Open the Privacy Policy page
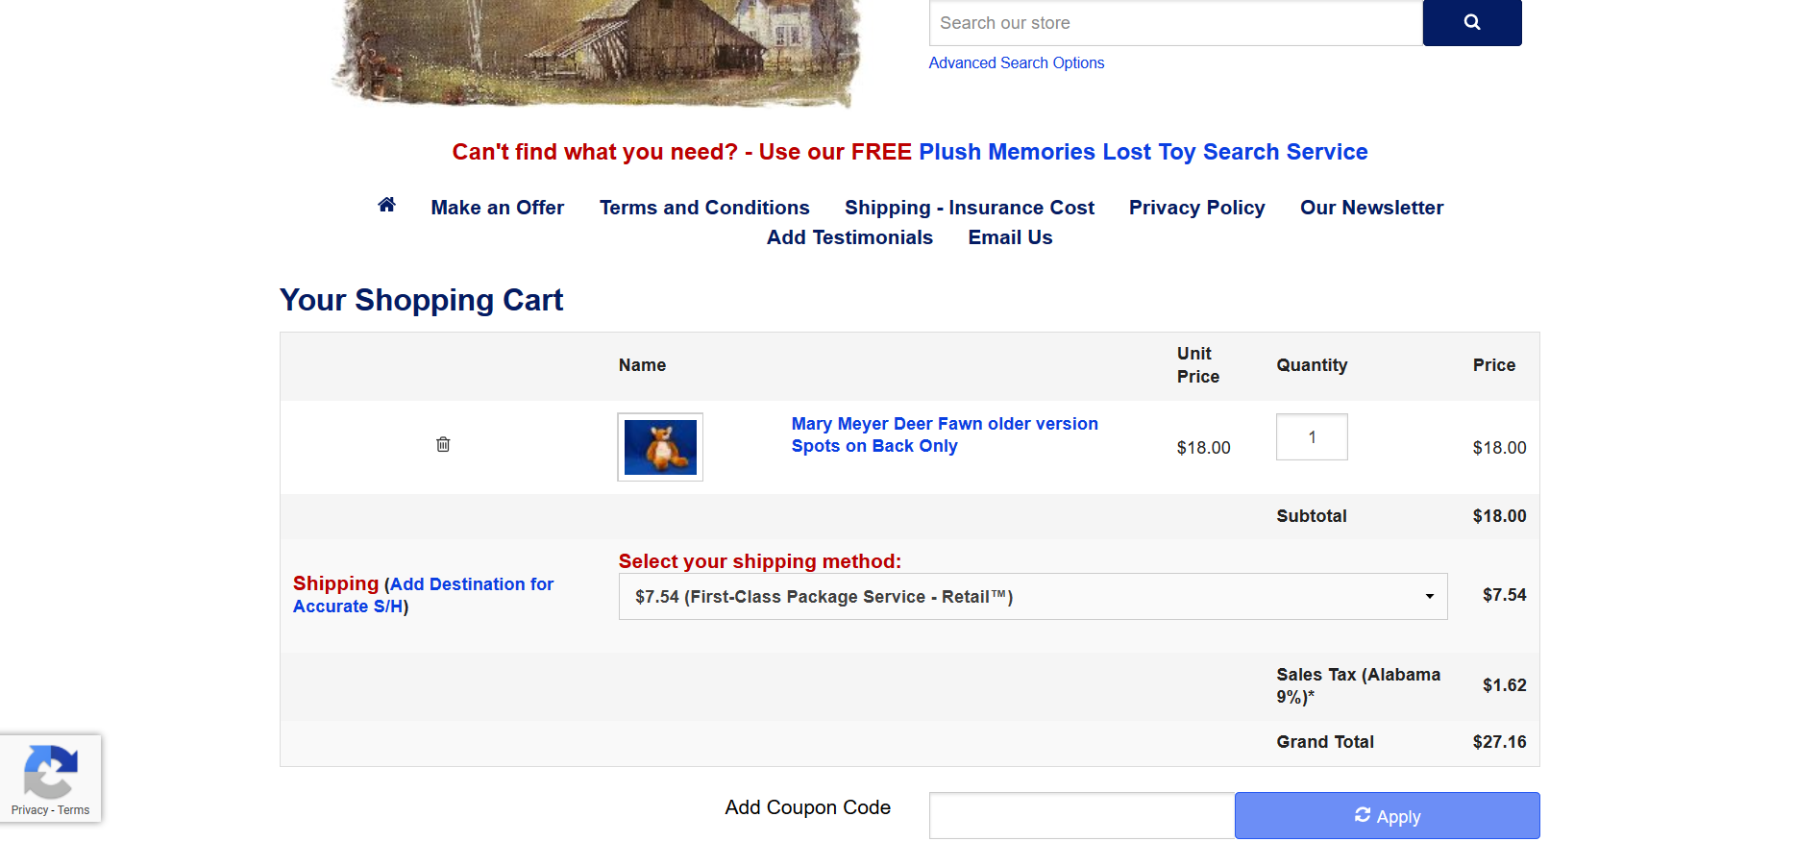The image size is (1820, 842). click(1196, 207)
